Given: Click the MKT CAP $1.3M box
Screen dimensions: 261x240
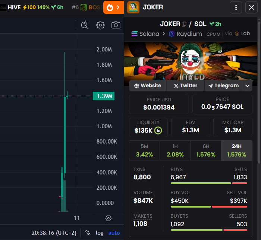Looking at the screenshot, I should [x=233, y=127].
